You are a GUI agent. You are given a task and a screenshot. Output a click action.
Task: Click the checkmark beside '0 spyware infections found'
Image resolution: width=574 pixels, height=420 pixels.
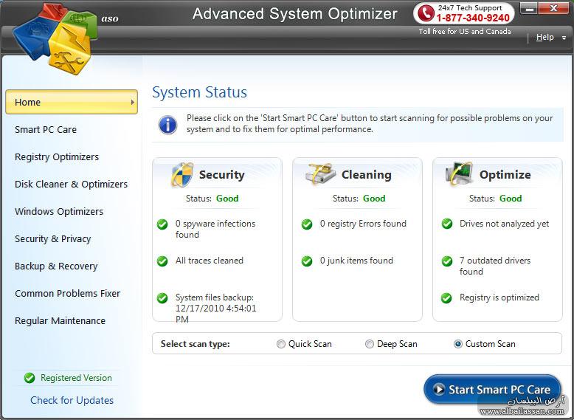[x=162, y=224]
